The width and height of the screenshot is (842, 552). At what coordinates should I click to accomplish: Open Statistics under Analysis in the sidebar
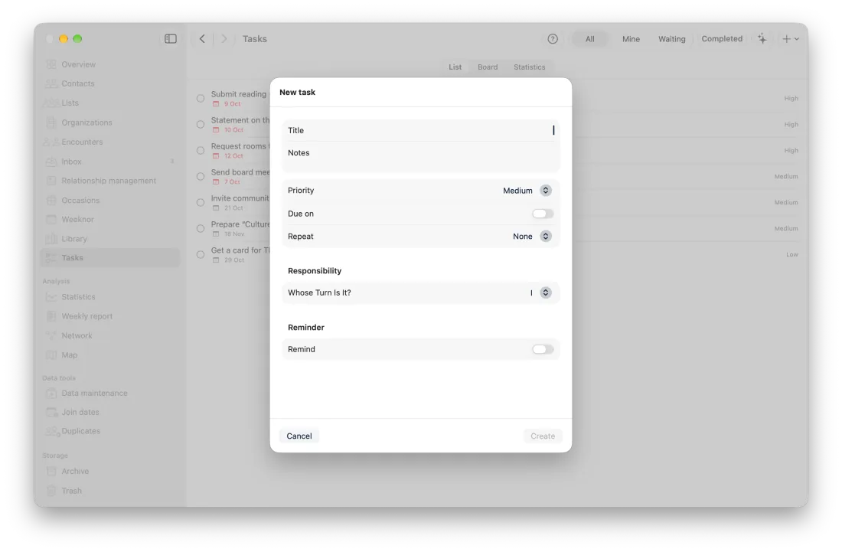(78, 297)
